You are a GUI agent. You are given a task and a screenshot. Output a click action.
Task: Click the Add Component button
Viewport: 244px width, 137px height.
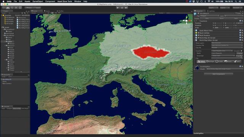[x=218, y=74]
